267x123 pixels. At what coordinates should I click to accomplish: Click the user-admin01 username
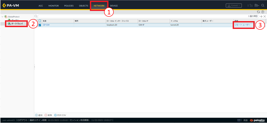tap(9, 120)
